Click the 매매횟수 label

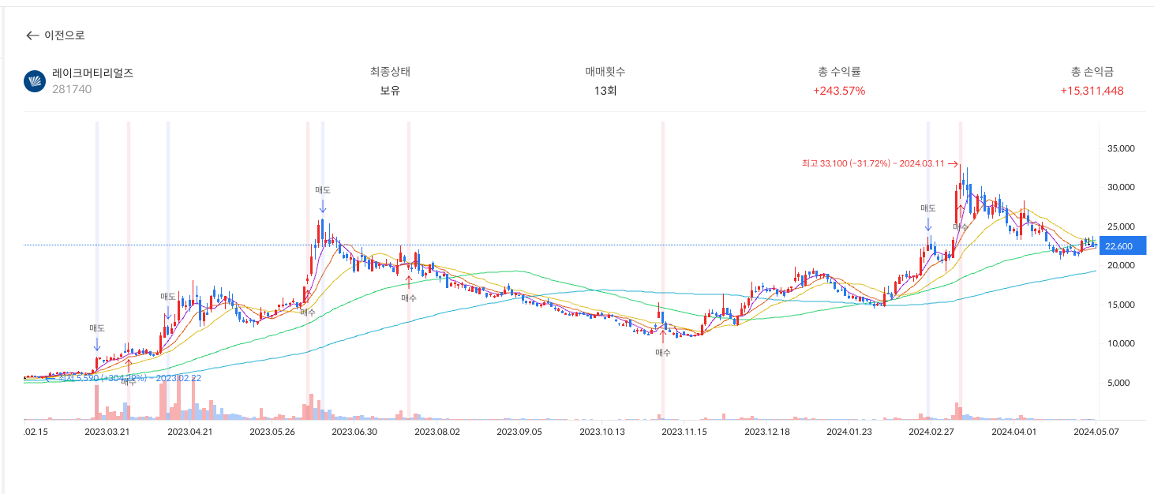tap(605, 72)
